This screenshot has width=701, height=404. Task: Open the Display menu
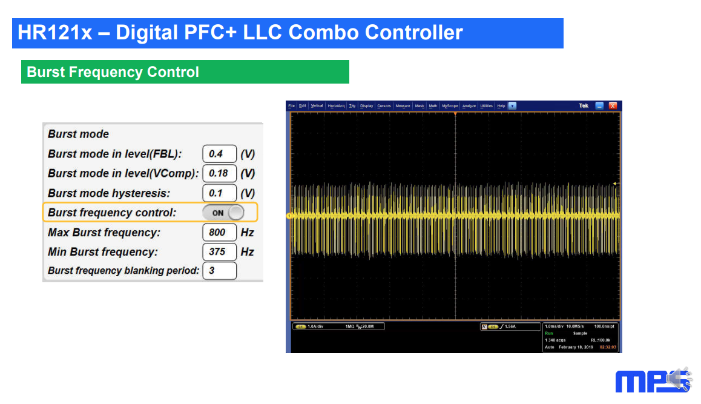[x=367, y=106]
